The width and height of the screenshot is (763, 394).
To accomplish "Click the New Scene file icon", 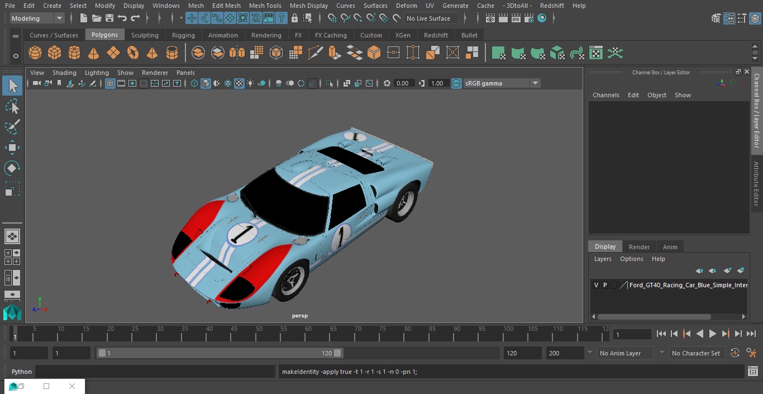I will coord(83,18).
